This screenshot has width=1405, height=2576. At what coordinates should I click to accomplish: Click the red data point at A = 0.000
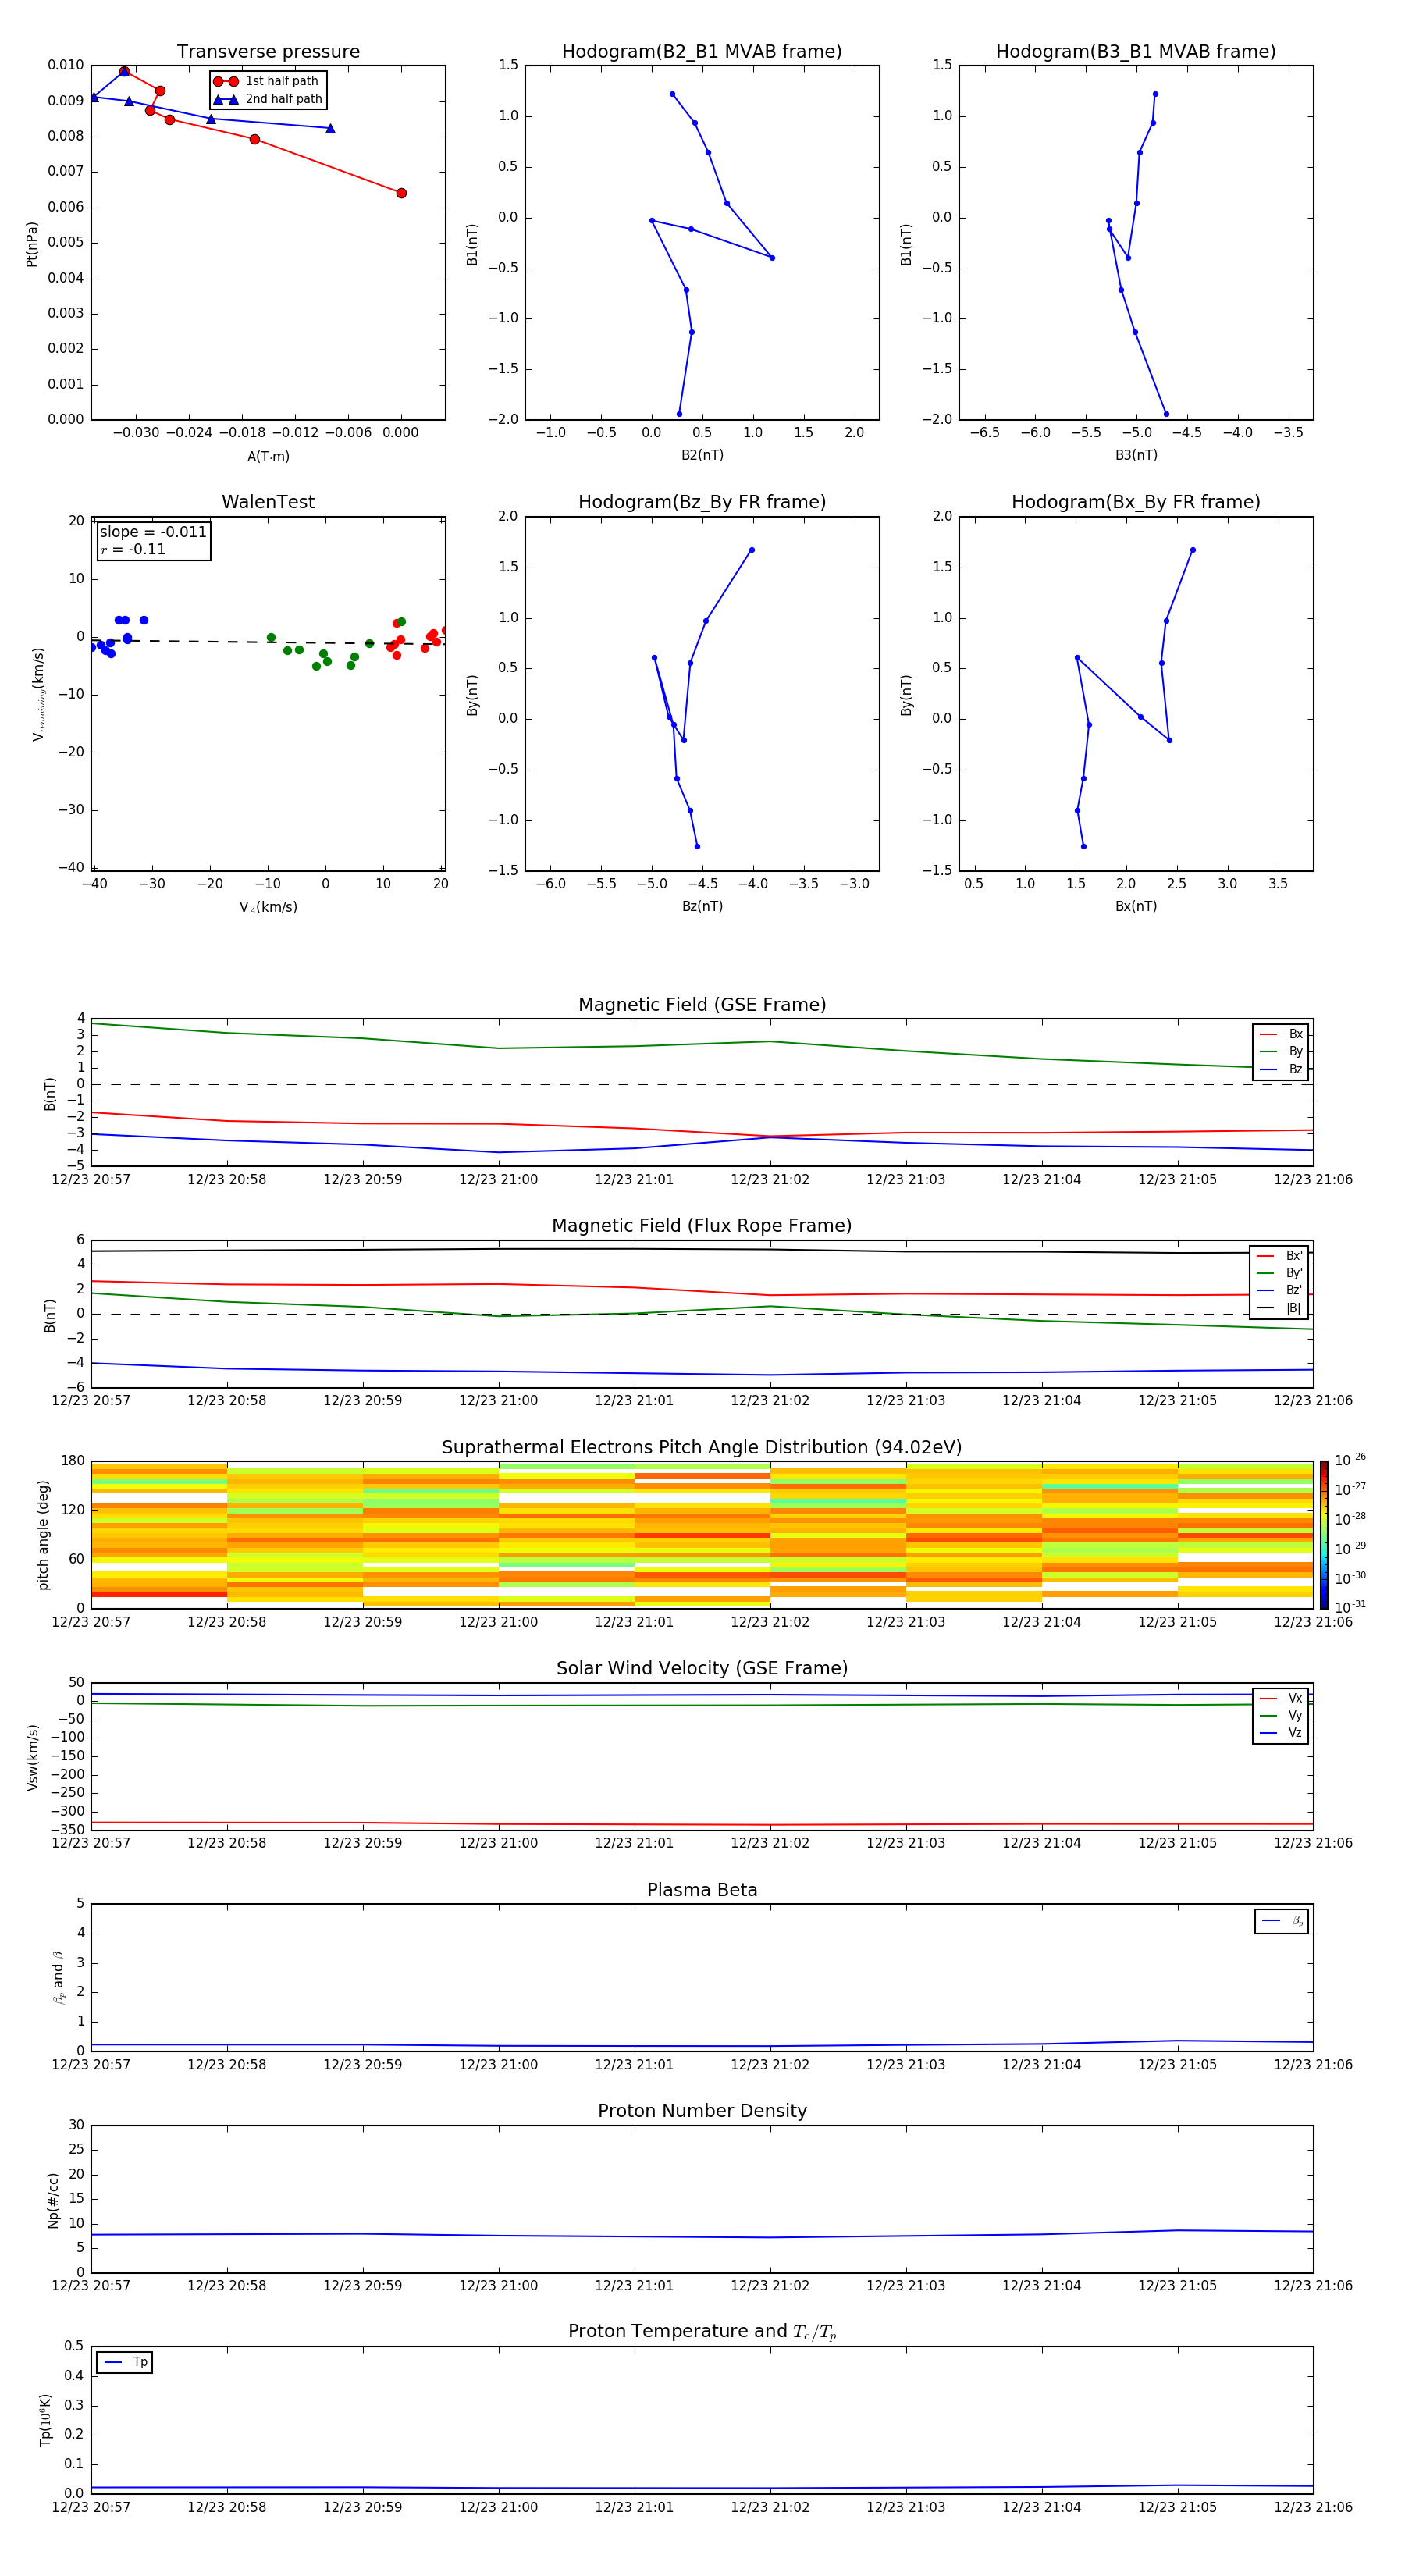pos(401,193)
